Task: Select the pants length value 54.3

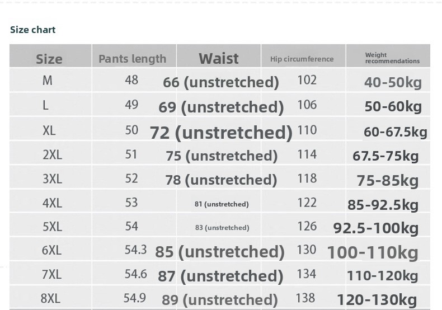Action: tap(135, 250)
